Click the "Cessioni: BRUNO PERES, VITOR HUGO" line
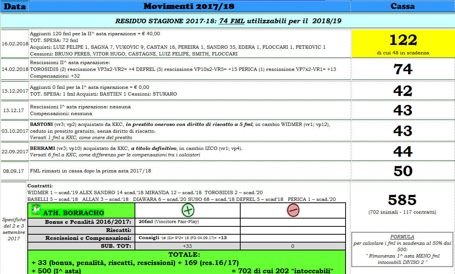This screenshot has height=274, width=455. tap(133, 54)
